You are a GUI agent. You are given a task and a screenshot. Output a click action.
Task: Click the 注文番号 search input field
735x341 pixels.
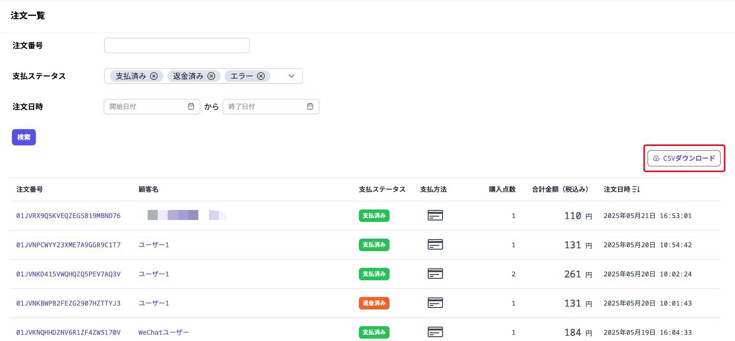coord(177,45)
